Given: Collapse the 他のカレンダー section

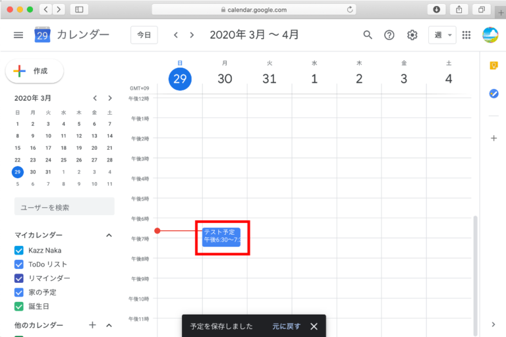Looking at the screenshot, I should (109, 325).
